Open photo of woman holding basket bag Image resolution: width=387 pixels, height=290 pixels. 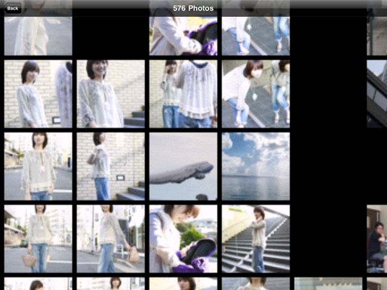coord(38,239)
